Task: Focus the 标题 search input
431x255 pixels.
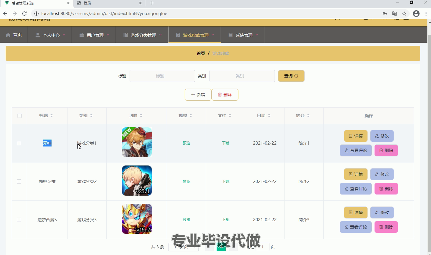Action: point(162,76)
